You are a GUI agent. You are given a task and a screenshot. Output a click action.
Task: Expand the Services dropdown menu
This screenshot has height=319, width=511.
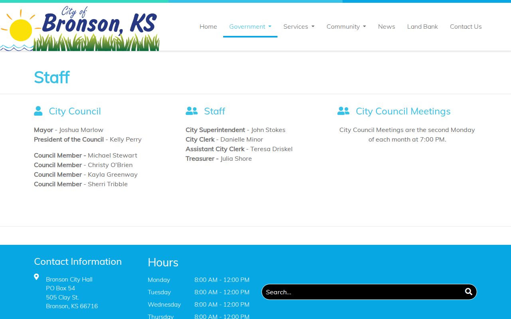pos(299,26)
